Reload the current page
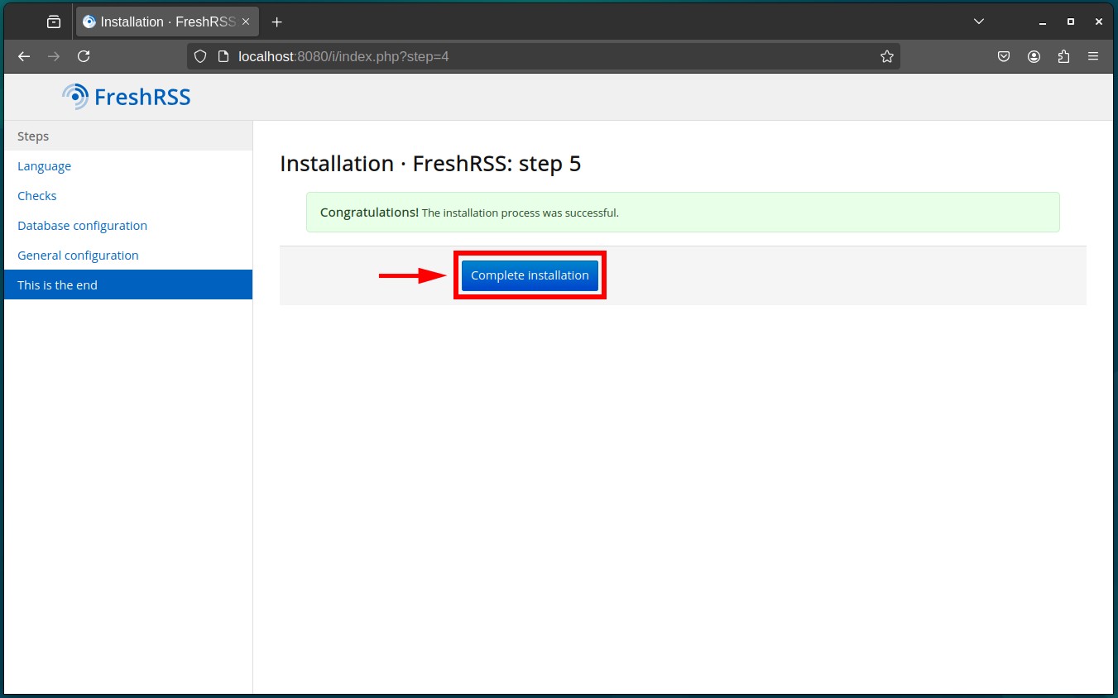Viewport: 1118px width, 698px height. 84,56
